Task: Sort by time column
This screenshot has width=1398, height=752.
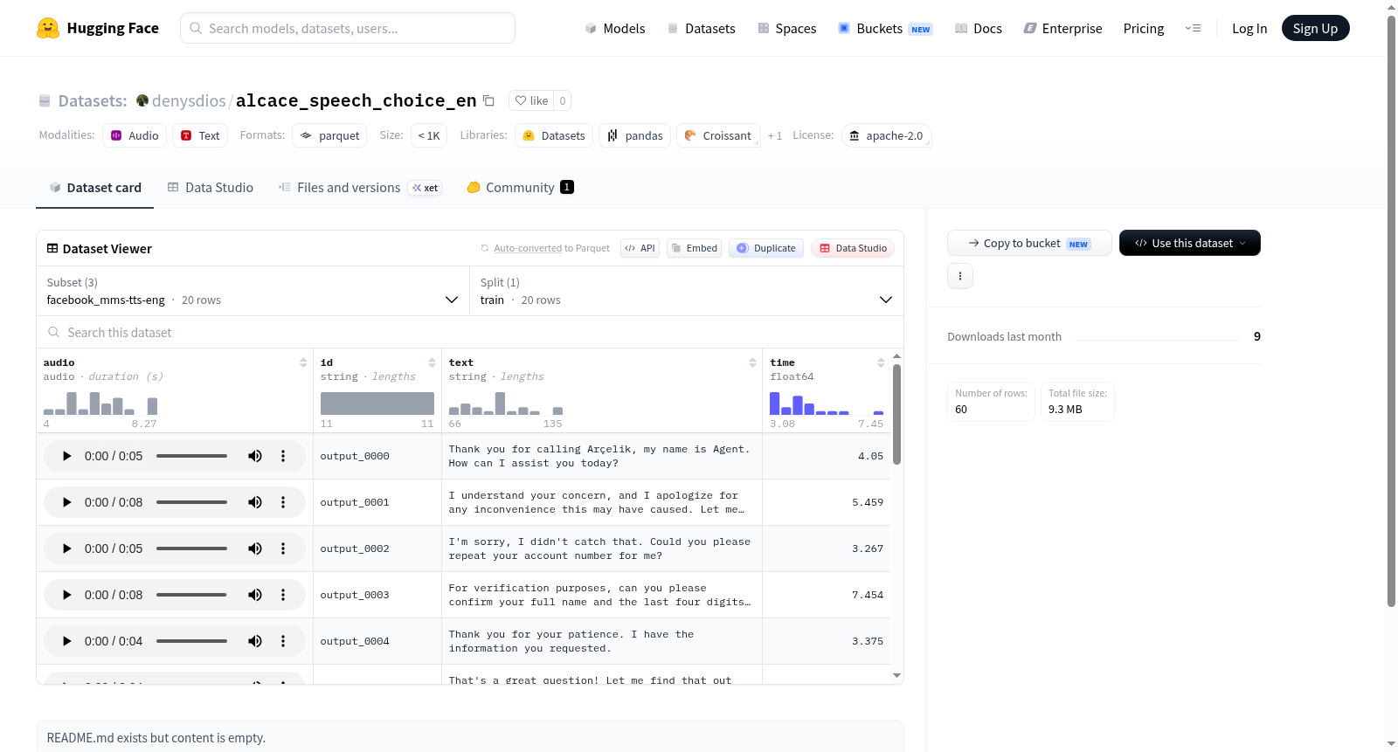Action: [x=881, y=362]
